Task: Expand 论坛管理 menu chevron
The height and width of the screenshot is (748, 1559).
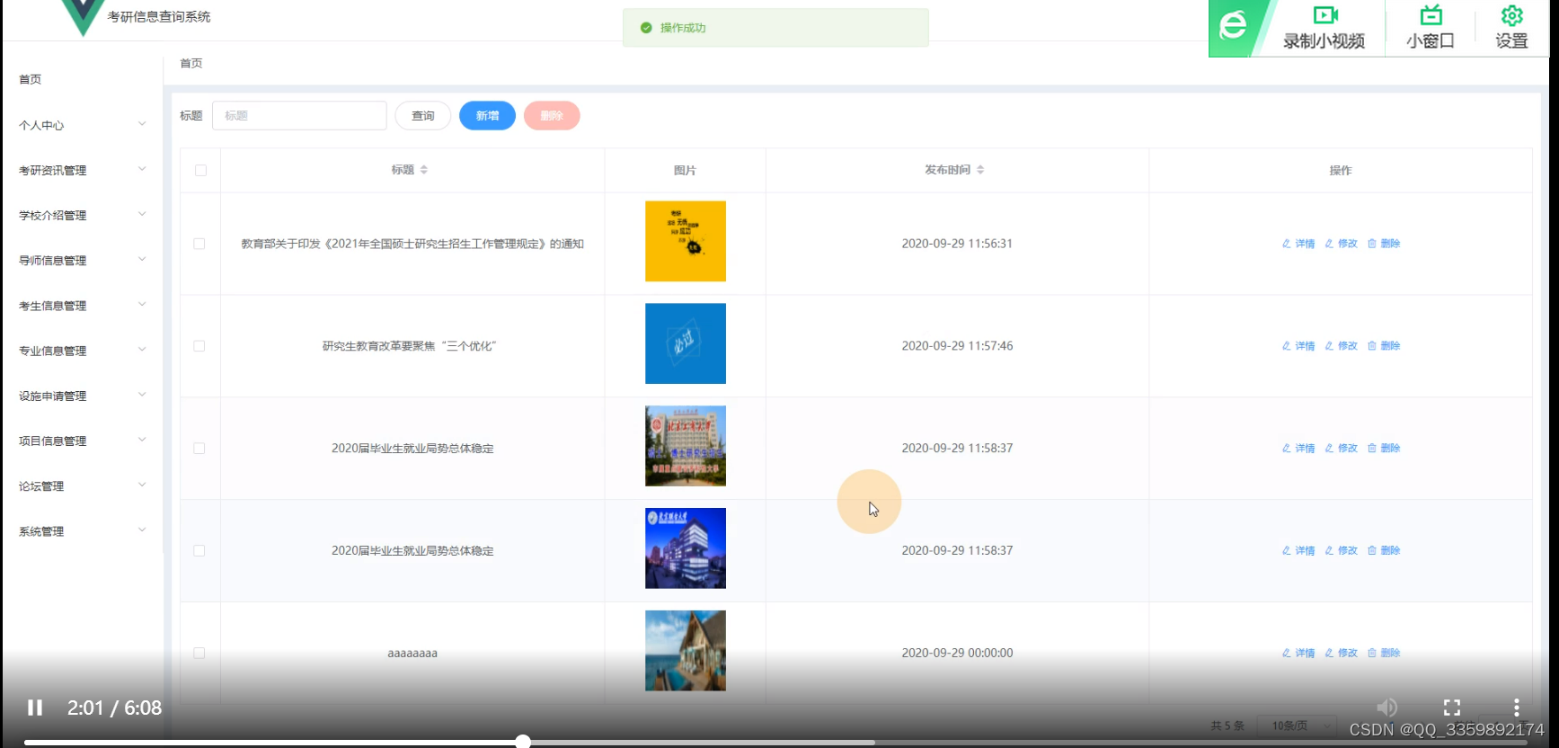Action: coord(142,485)
